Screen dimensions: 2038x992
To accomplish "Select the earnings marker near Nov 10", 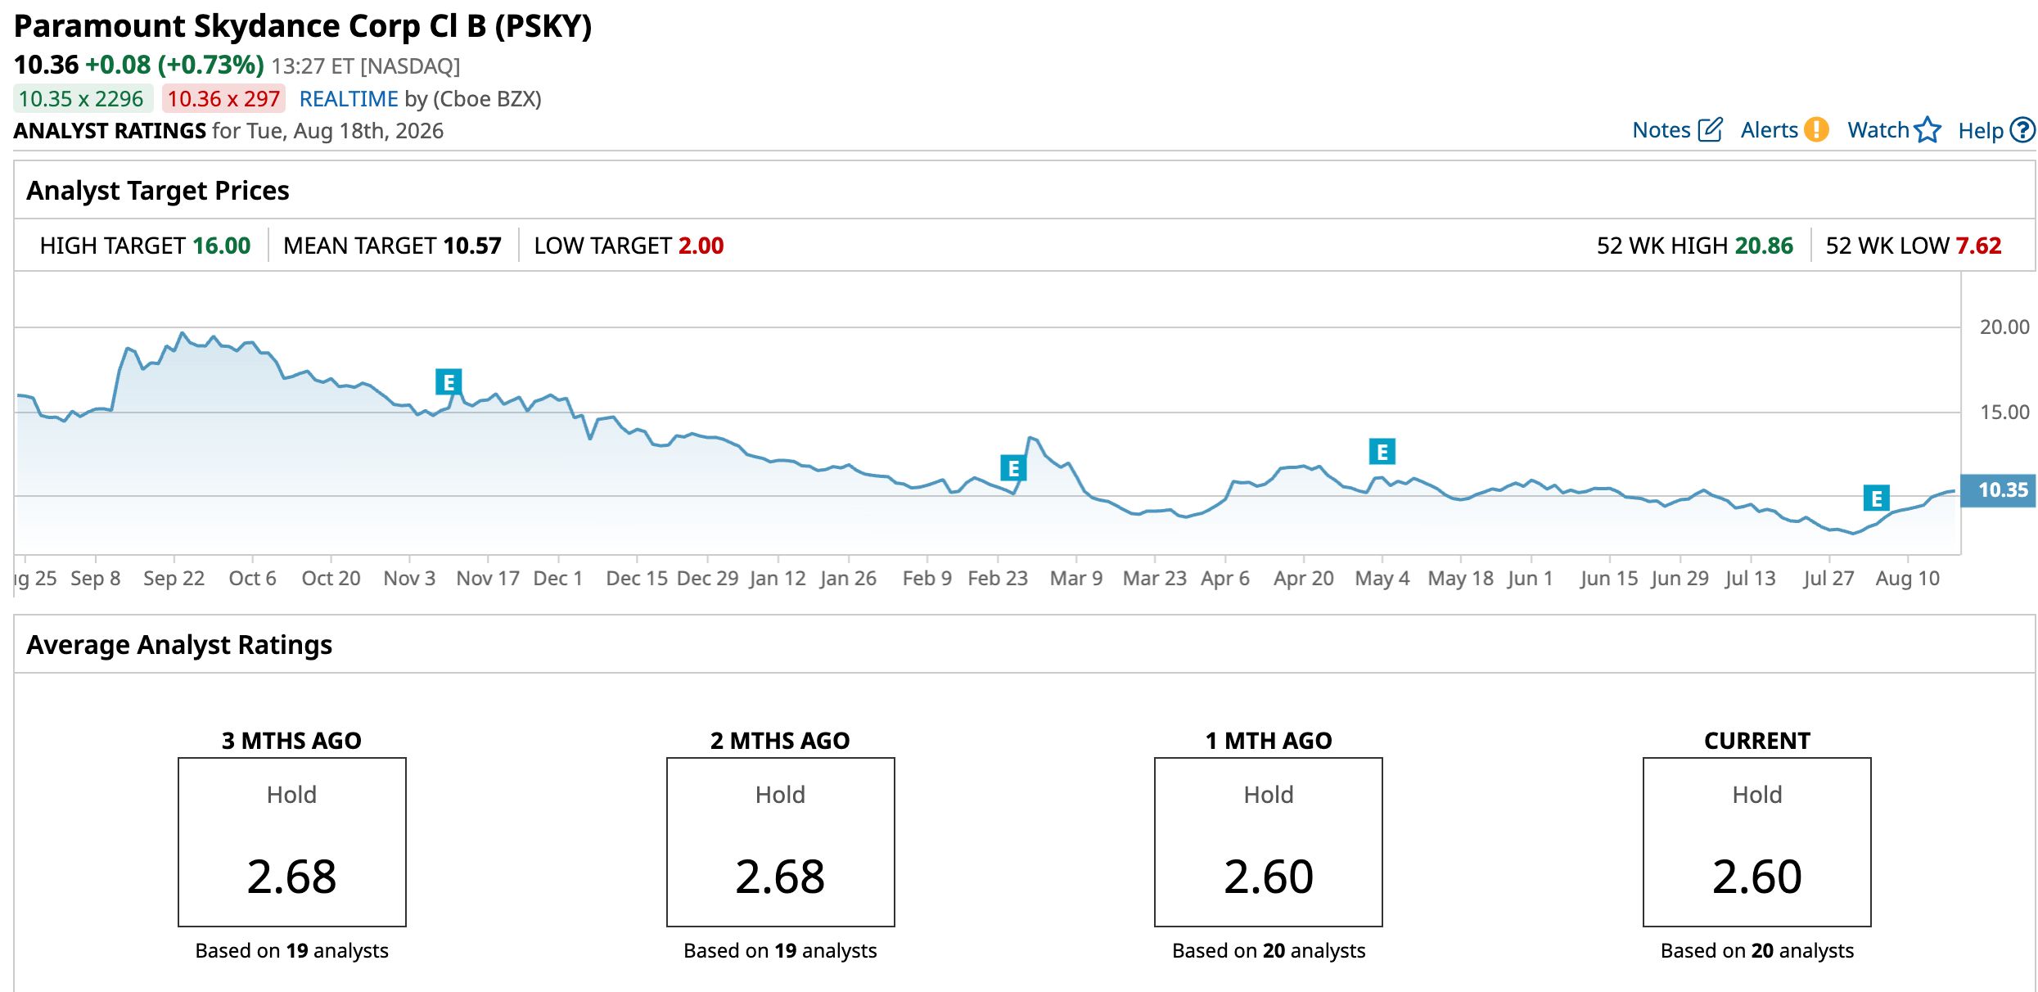I will coord(449,381).
